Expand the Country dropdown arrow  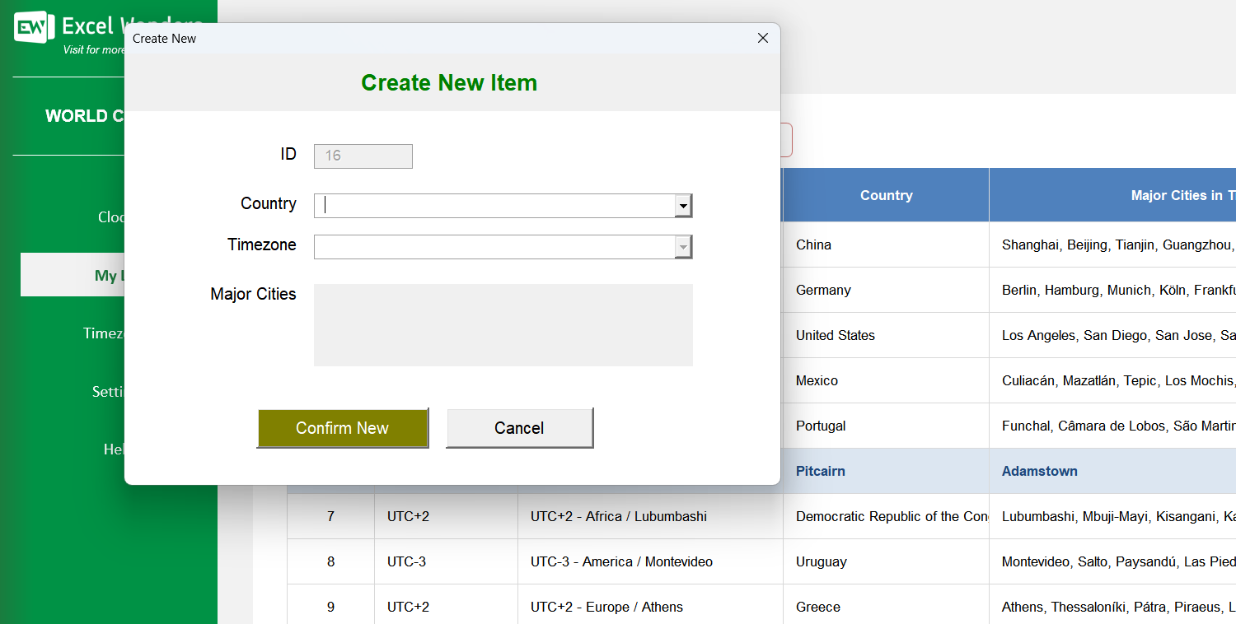coord(683,206)
